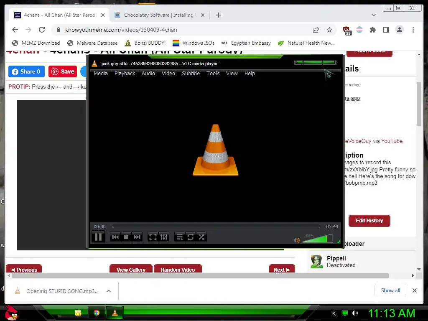Toggle VLC fullscreen mode
428x321 pixels.
153,237
